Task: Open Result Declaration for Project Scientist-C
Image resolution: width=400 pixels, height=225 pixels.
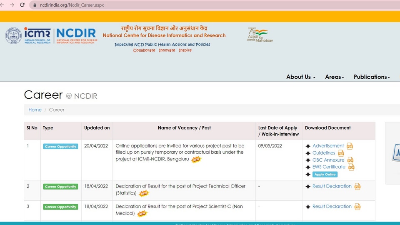Action: pyautogui.click(x=332, y=206)
